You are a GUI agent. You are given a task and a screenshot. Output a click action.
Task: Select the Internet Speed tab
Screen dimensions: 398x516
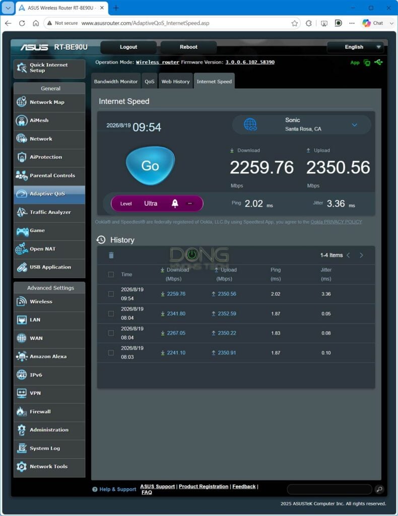[x=214, y=81]
